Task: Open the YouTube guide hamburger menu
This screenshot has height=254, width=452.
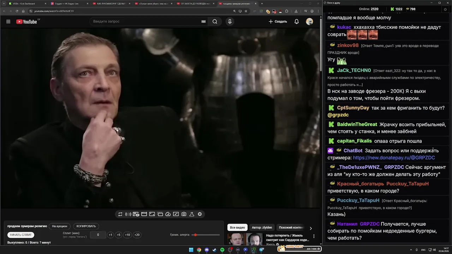Action: click(8, 22)
